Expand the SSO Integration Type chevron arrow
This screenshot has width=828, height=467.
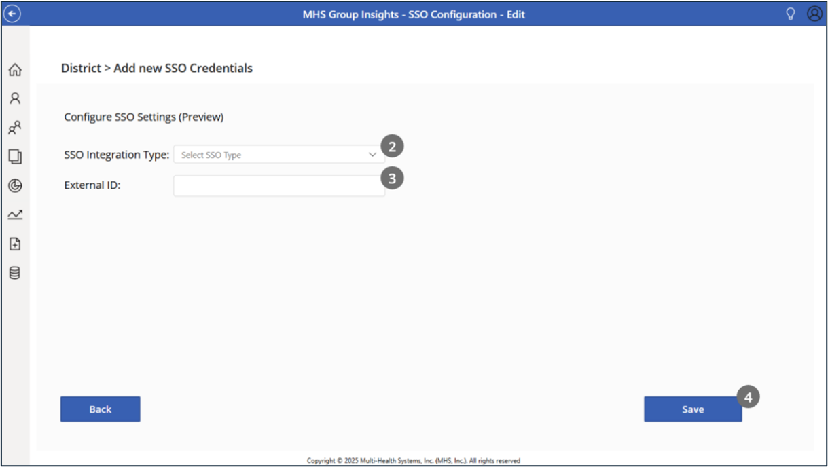pyautogui.click(x=372, y=155)
